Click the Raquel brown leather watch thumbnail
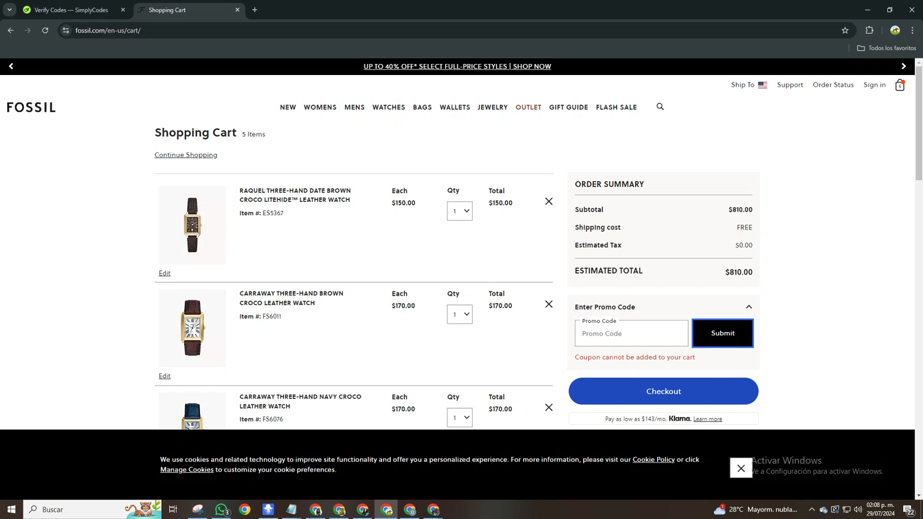The width and height of the screenshot is (923, 519). coord(192,225)
